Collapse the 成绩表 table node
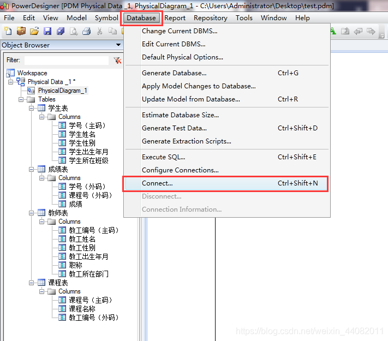This screenshot has height=341, width=388. 32,169
